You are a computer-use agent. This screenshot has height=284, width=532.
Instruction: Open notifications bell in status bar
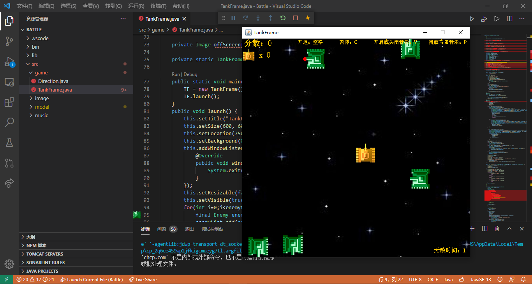click(523, 279)
